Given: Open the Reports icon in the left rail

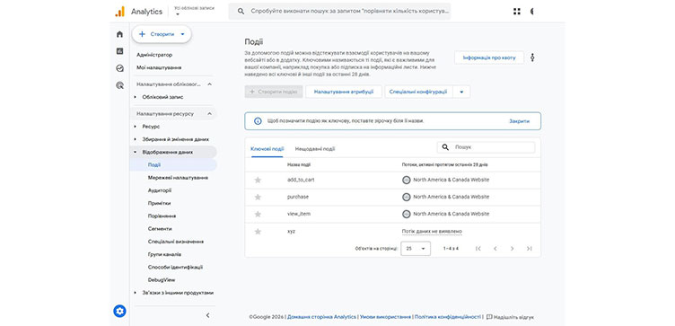Looking at the screenshot, I should (119, 51).
